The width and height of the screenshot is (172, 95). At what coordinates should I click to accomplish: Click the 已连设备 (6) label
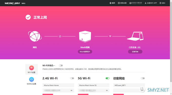tap(135, 47)
